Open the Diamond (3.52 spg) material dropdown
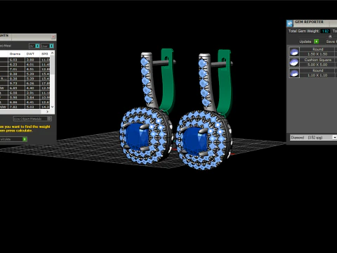The image size is (337, 253). pyautogui.click(x=313, y=138)
